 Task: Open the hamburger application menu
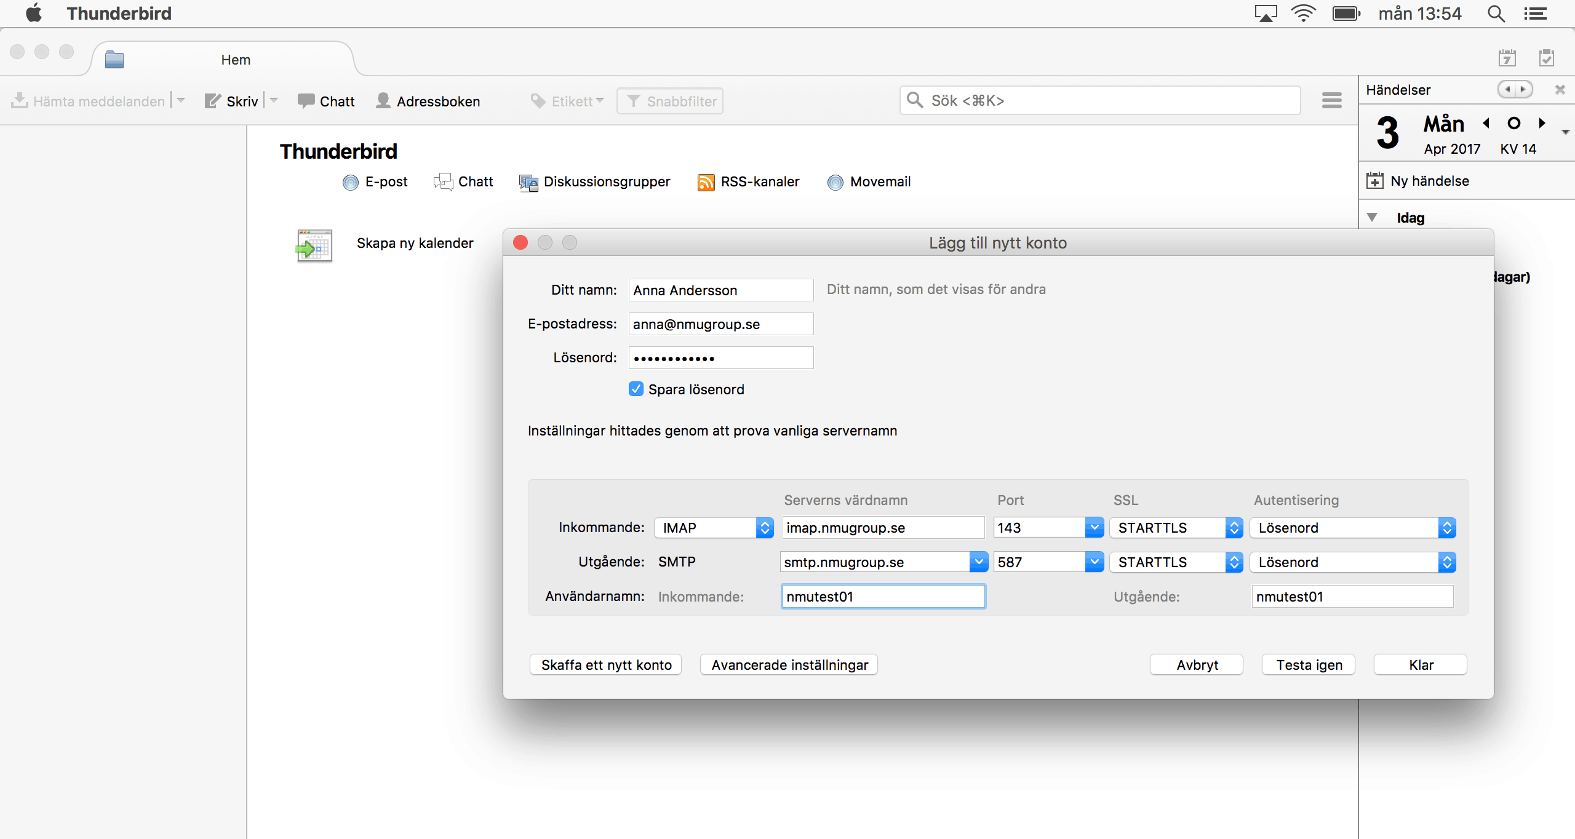coord(1331,100)
